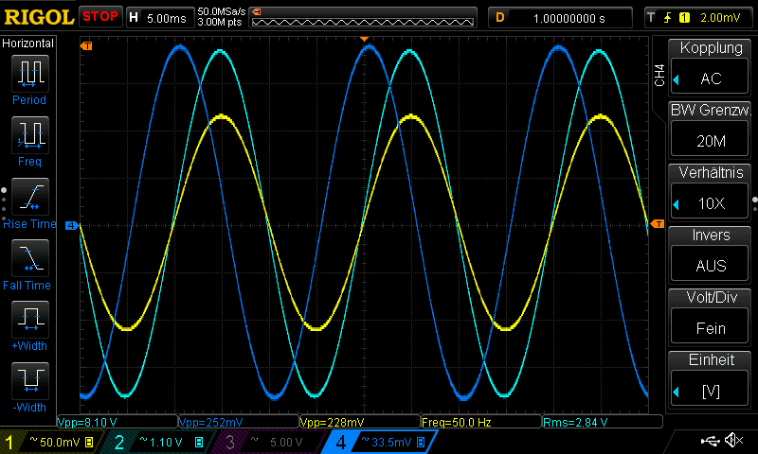Image resolution: width=758 pixels, height=454 pixels.
Task: Click the trigger rising edge icon
Action: coord(668,18)
